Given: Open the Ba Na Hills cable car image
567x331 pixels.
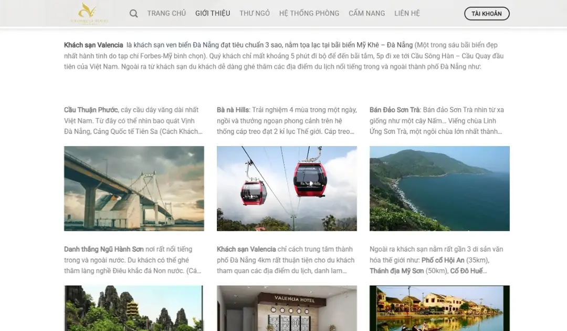Looking at the screenshot, I should pos(287,188).
